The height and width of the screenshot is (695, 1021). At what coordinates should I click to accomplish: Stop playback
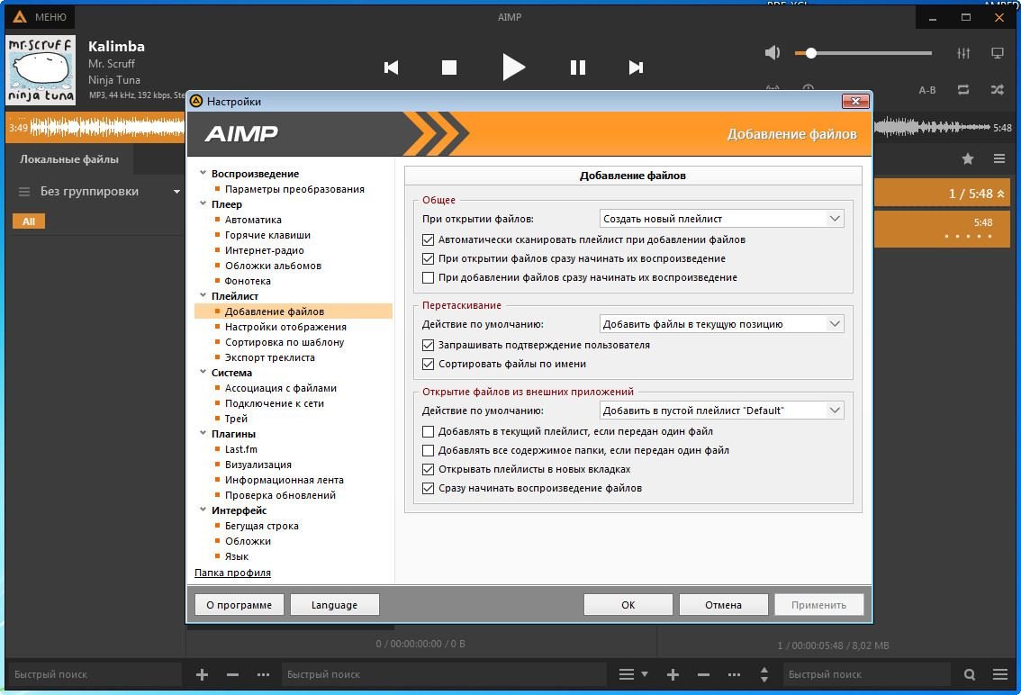pyautogui.click(x=448, y=68)
